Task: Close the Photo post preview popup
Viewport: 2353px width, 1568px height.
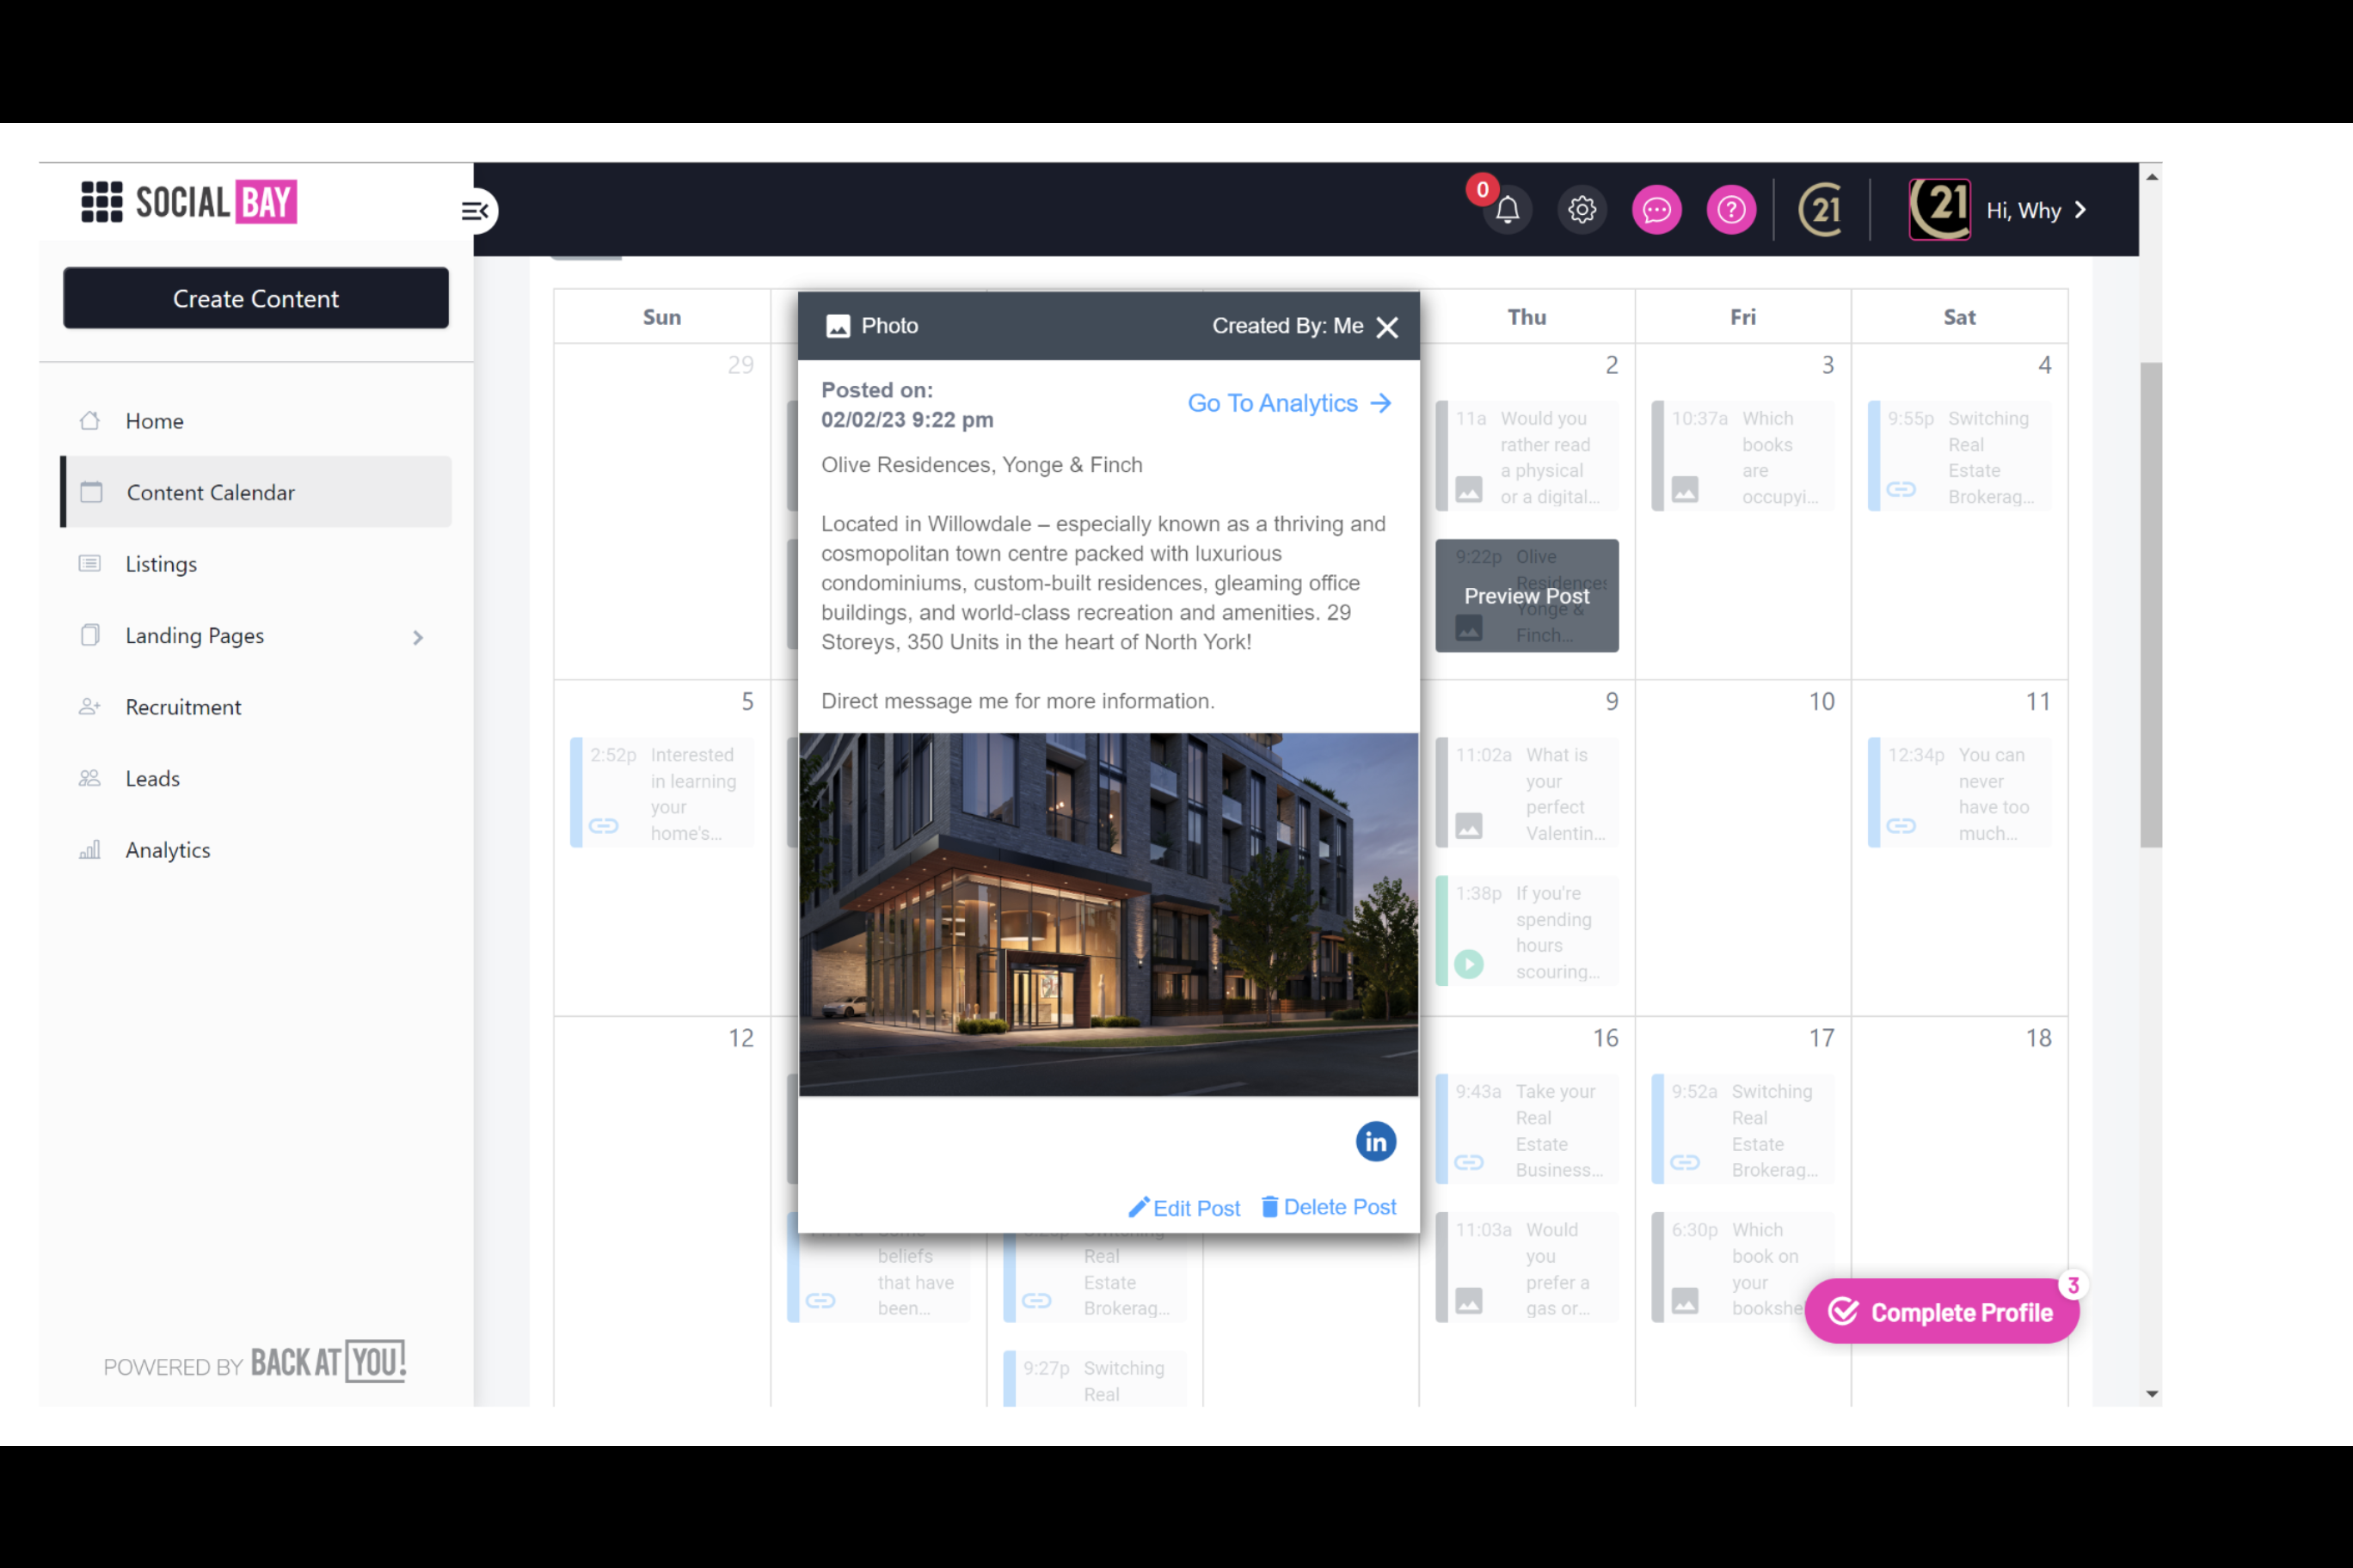Action: 1386,327
